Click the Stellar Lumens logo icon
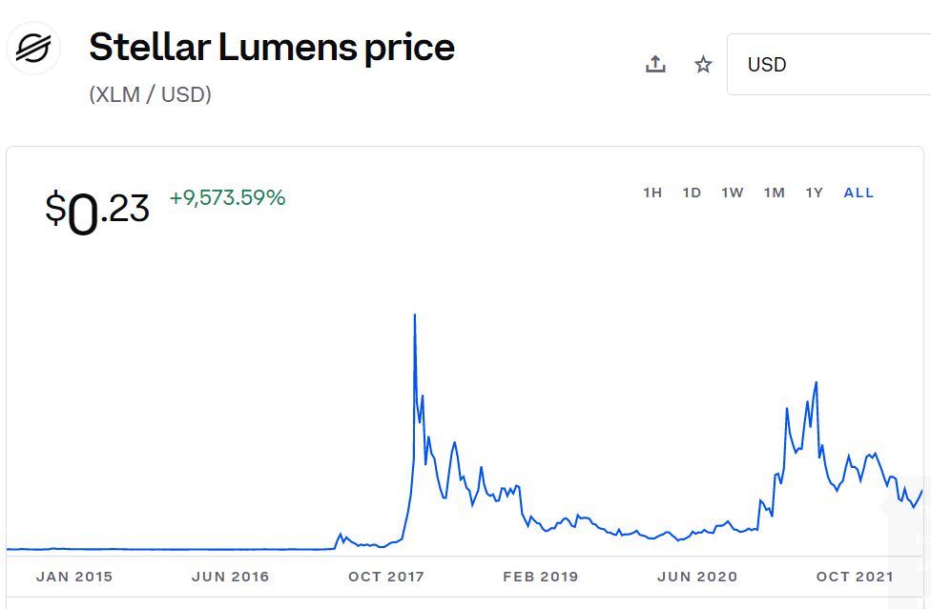 click(x=32, y=47)
